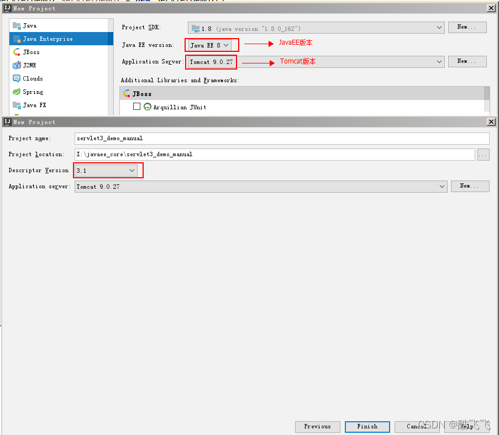Close the lower New Project dialog
Screen dimensions: 499x435
491,122
